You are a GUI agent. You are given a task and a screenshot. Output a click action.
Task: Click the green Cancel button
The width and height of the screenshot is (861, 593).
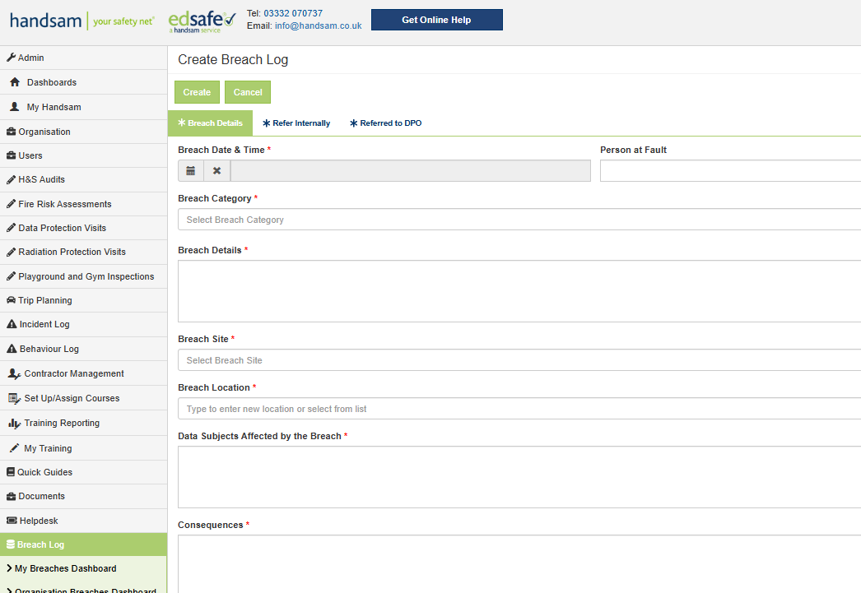pos(248,92)
